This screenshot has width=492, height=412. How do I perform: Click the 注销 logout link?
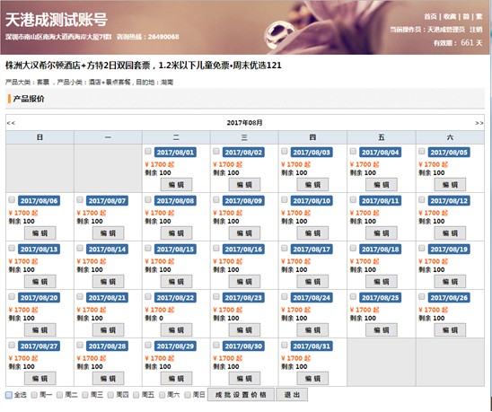476,30
